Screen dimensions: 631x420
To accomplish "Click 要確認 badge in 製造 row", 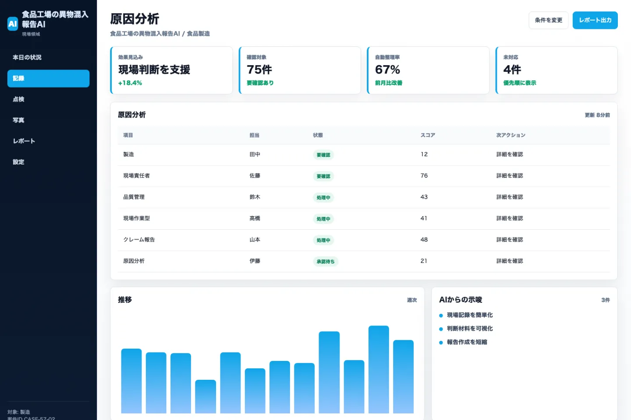I will 323,155.
